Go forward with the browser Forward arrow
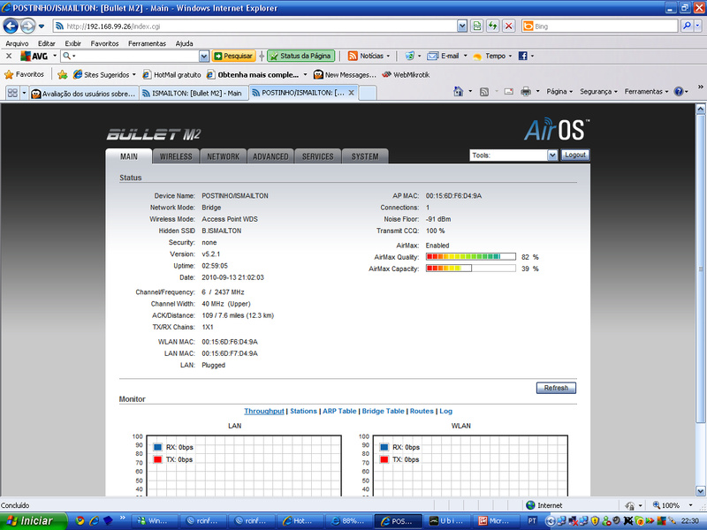Viewport: 707px width, 530px height. click(x=28, y=26)
